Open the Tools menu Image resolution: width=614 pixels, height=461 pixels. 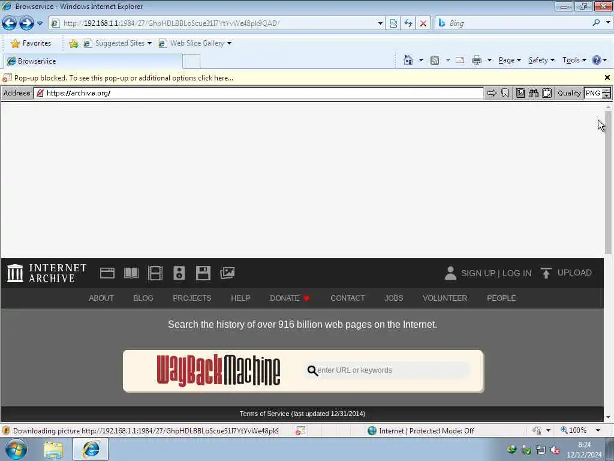[x=574, y=60]
